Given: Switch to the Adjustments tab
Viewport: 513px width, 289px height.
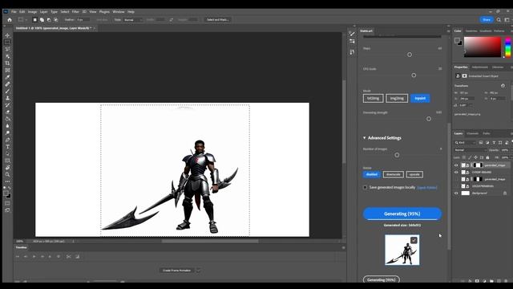Looking at the screenshot, I should [479, 67].
